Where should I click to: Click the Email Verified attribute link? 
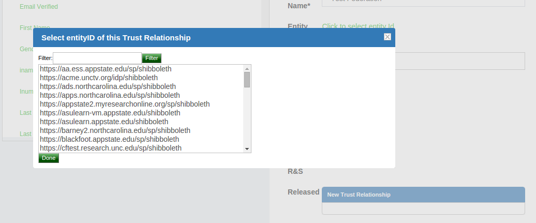click(39, 7)
